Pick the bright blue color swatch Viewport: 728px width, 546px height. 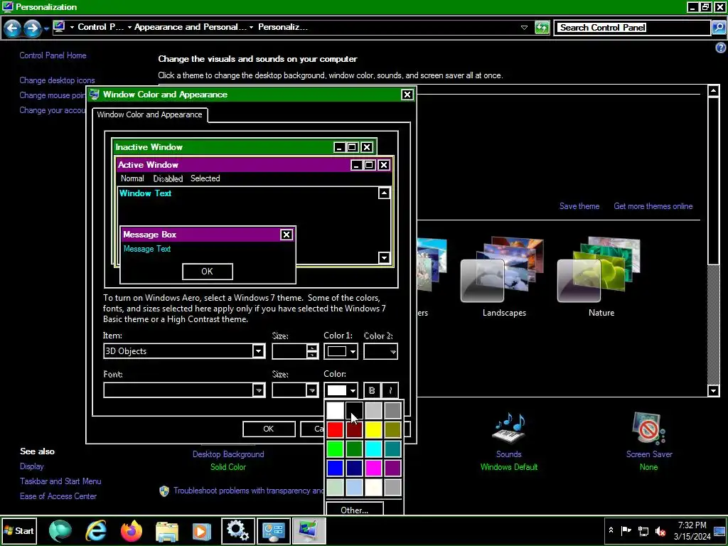click(x=335, y=468)
